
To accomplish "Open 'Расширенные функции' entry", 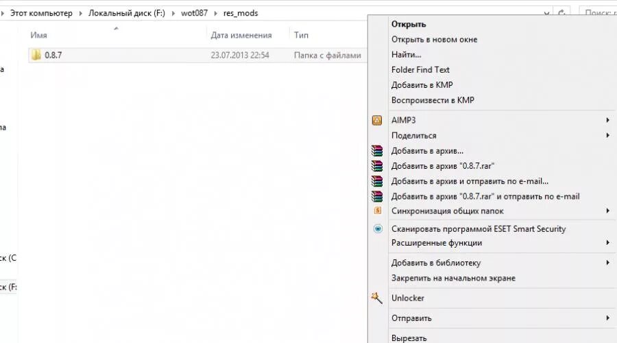I will click(437, 243).
